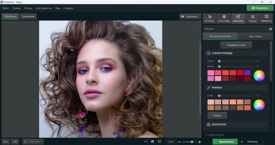The image size is (275, 145).
Task: Open the lipstick custom color wheel
Action: pos(259,76)
